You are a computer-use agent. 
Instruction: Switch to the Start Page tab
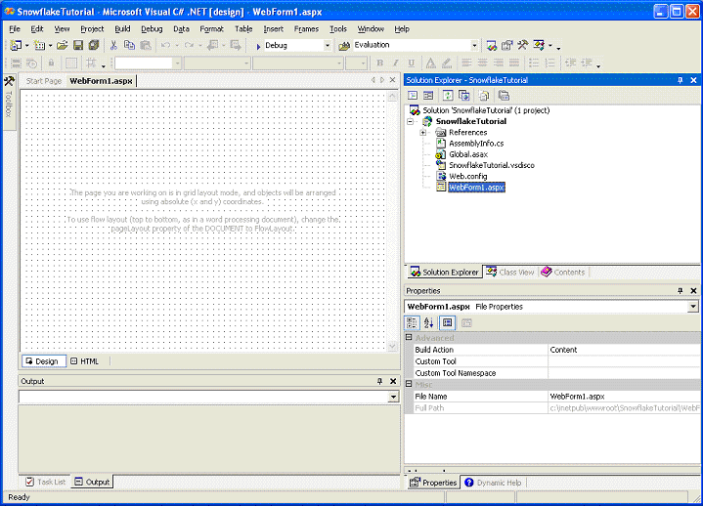pos(43,81)
